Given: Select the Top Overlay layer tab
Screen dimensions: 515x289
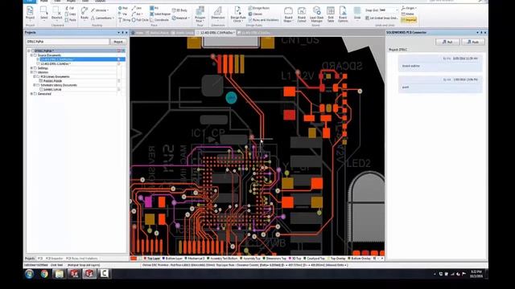Looking at the screenshot, I should (x=336, y=258).
